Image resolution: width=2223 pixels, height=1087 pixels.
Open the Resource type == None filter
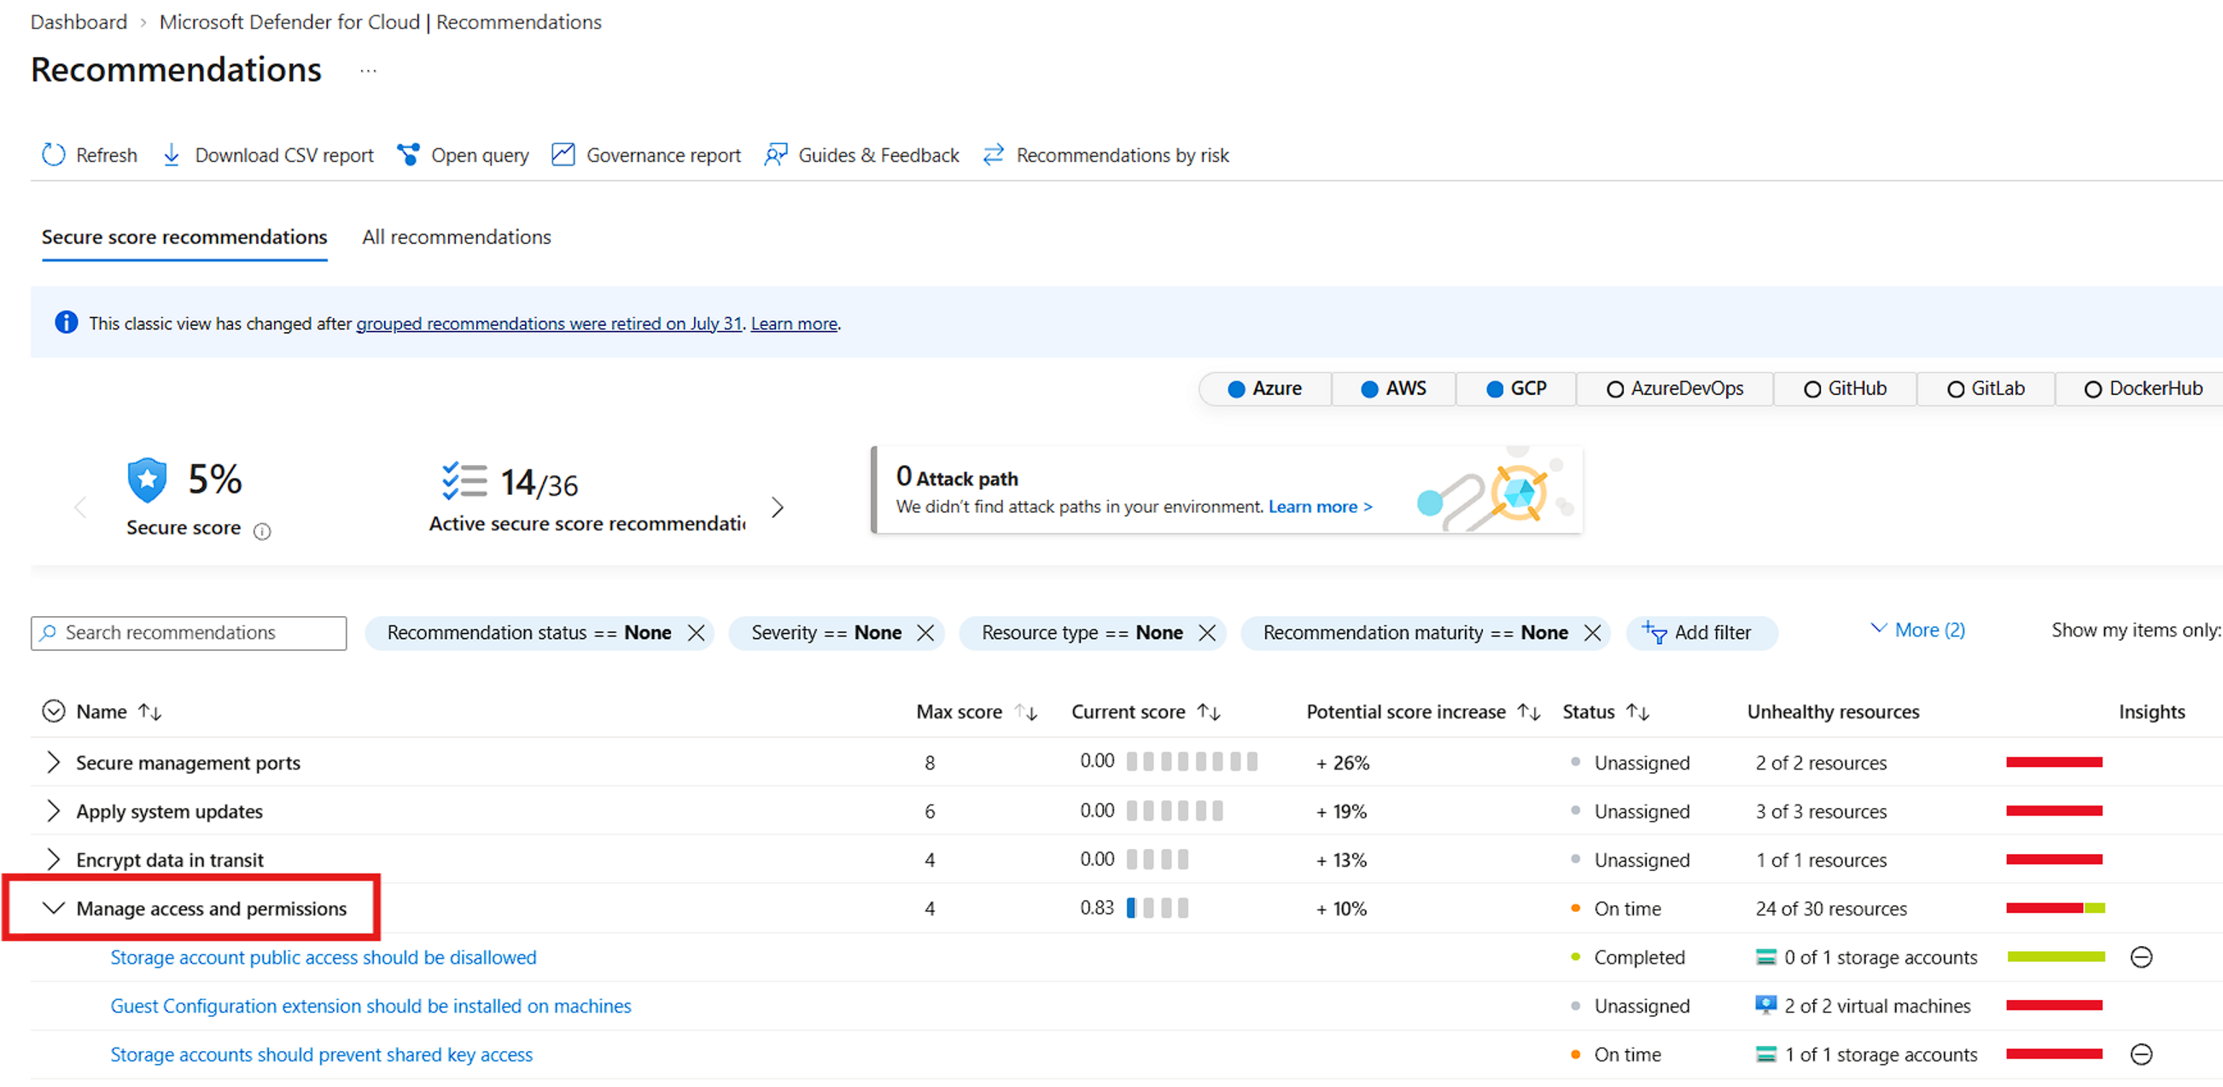(x=1082, y=632)
